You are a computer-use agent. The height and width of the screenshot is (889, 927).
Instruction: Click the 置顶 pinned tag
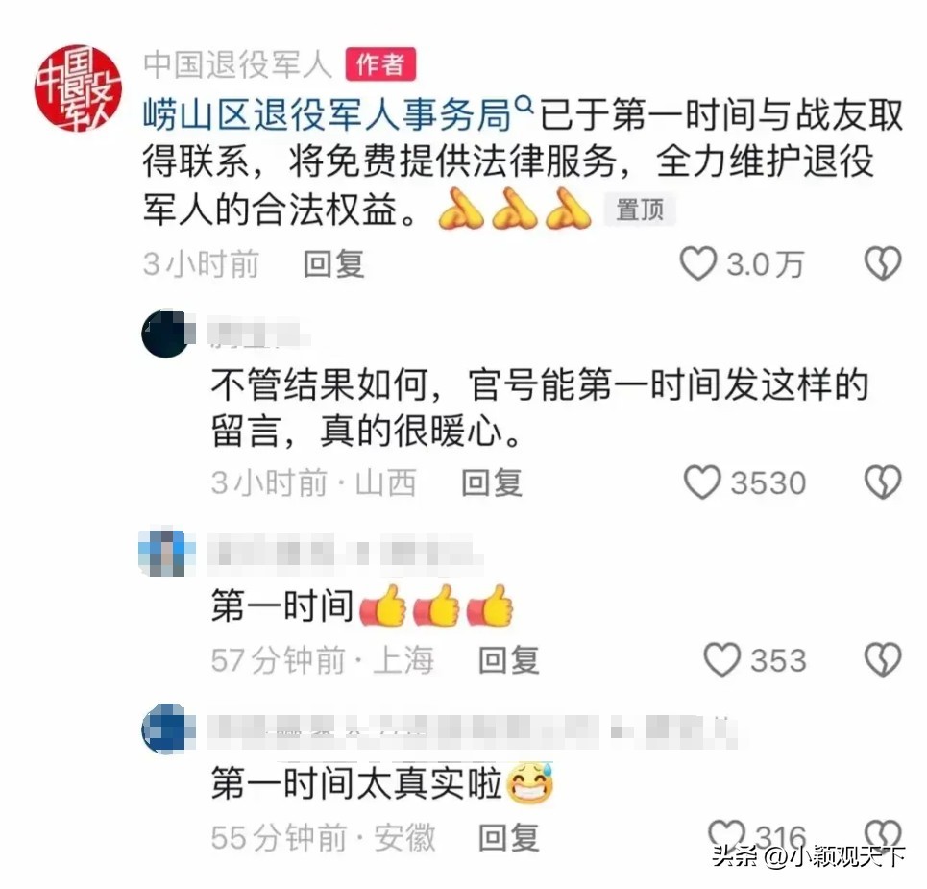(x=640, y=210)
